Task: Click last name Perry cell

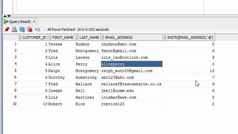Action: click(88, 64)
